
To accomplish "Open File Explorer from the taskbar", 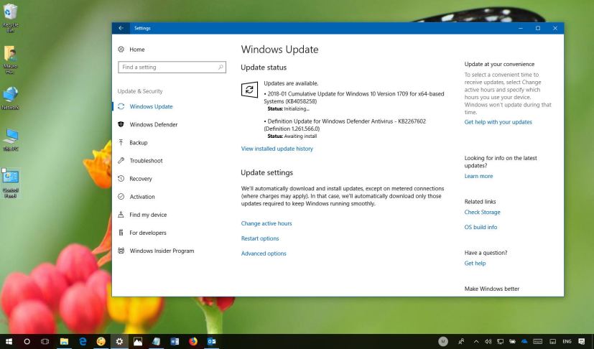I will pyautogui.click(x=64, y=341).
